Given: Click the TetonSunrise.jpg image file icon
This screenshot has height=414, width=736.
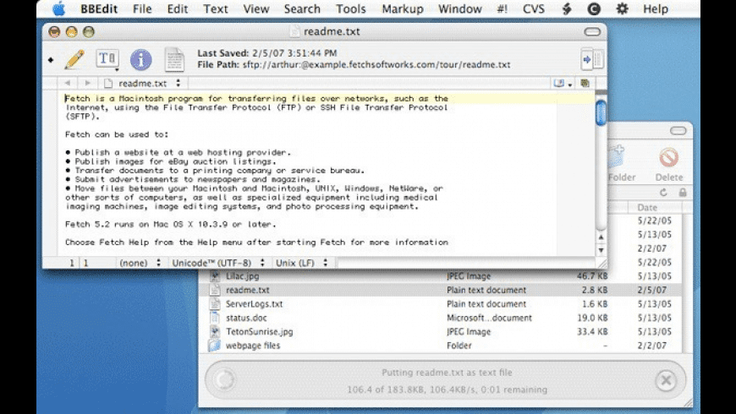Looking at the screenshot, I should click(x=215, y=331).
